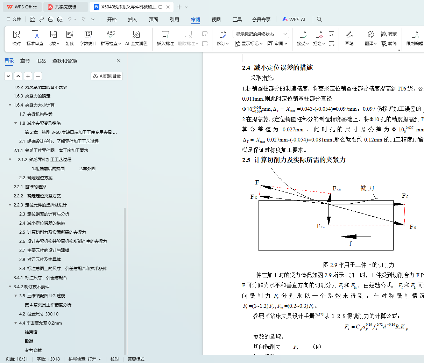The height and width of the screenshot is (363, 424).
Task: Open the 会员专享 ribbon tab
Action: pyautogui.click(x=261, y=20)
